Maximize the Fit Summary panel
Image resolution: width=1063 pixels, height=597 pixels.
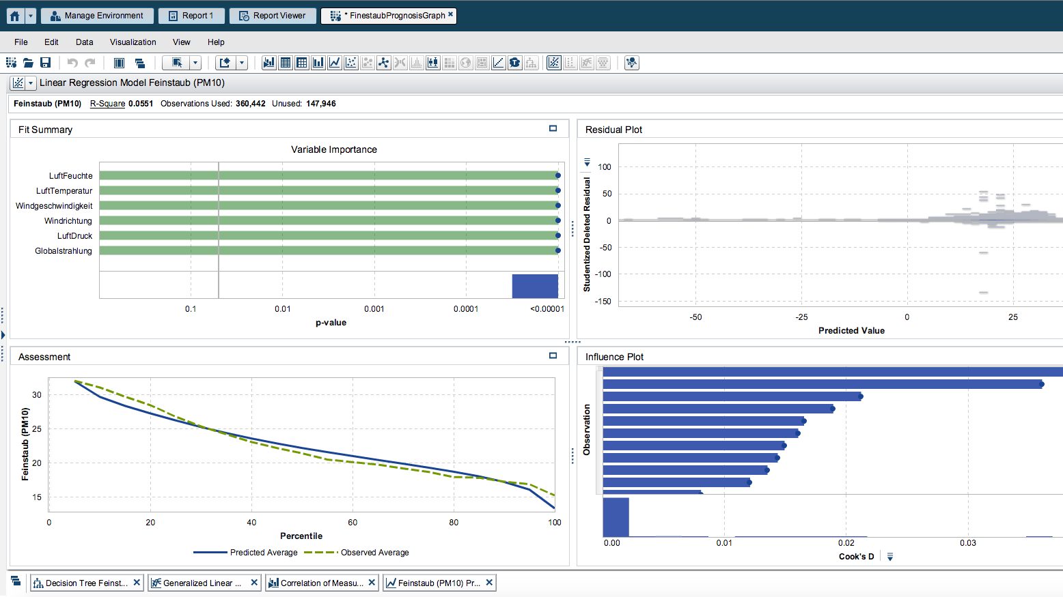click(x=553, y=128)
